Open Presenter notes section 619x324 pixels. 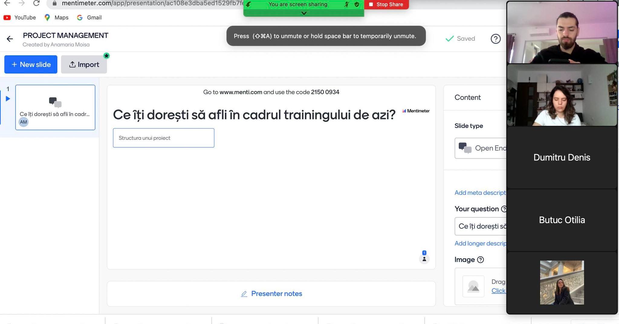click(271, 294)
